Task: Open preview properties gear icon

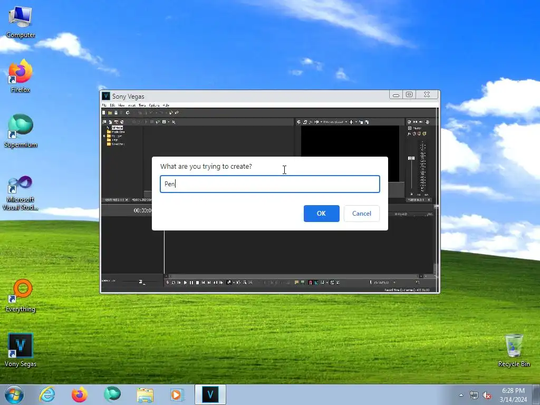Action: click(x=298, y=122)
